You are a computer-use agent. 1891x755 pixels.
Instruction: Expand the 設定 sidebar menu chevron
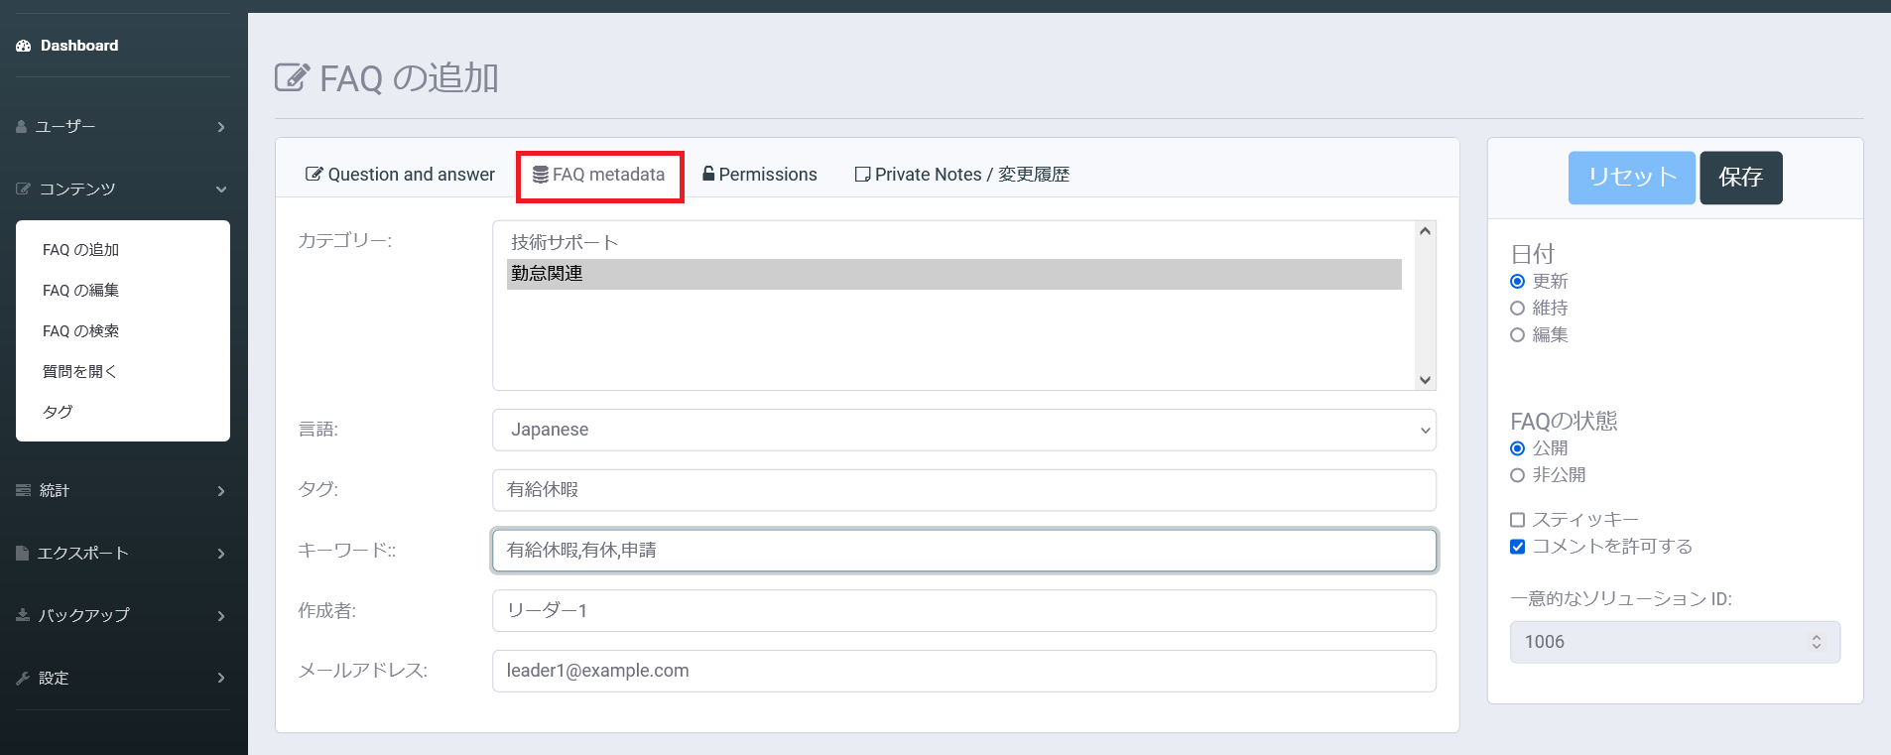[221, 678]
